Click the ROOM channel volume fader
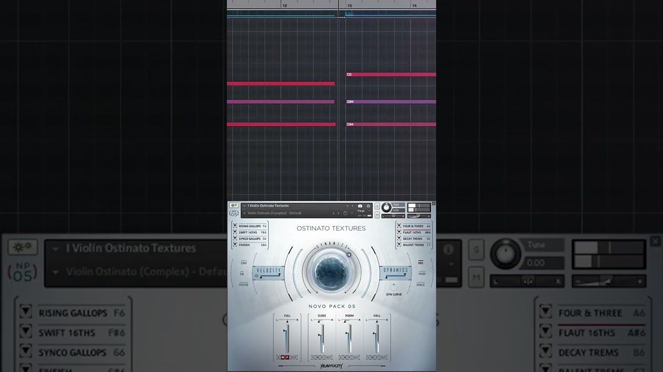The image size is (663, 372). 349,338
